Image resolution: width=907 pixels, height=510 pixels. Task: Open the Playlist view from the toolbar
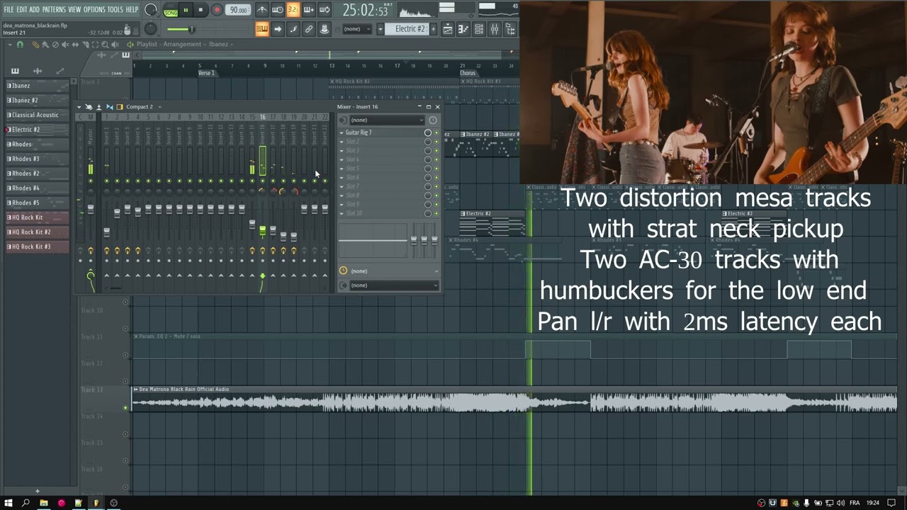pos(448,29)
